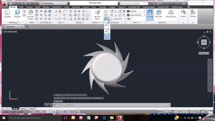Expand the View panel
215x121 pixels.
pyautogui.click(x=136, y=23)
